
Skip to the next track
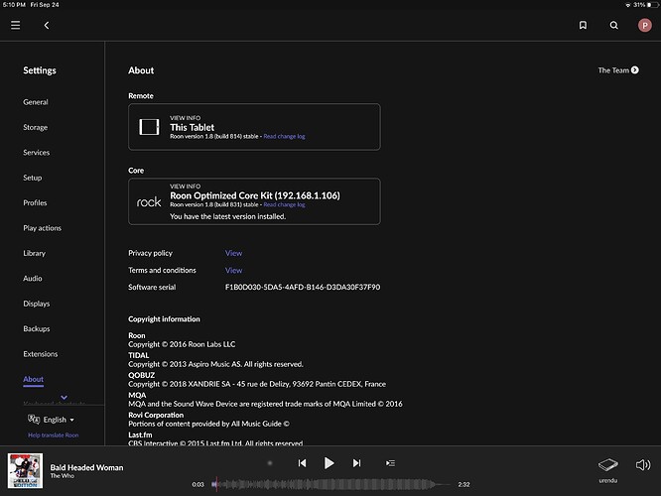tap(356, 463)
